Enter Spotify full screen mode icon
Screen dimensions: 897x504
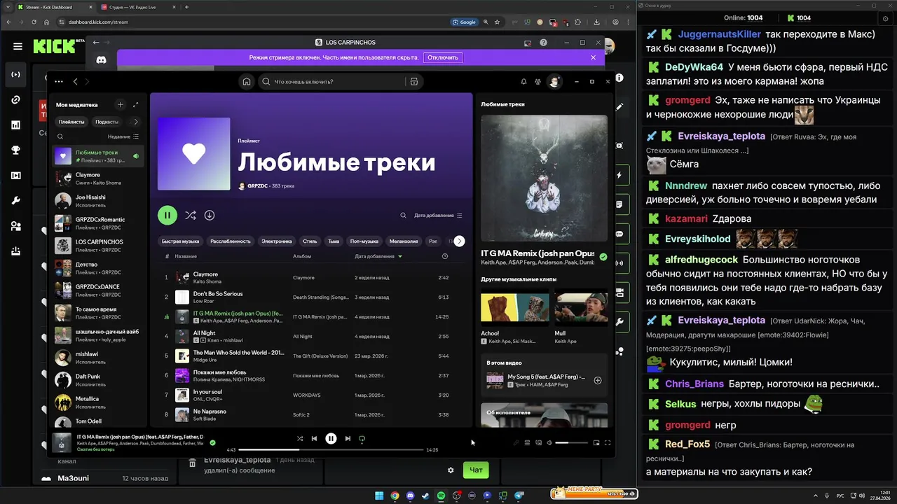[608, 442]
